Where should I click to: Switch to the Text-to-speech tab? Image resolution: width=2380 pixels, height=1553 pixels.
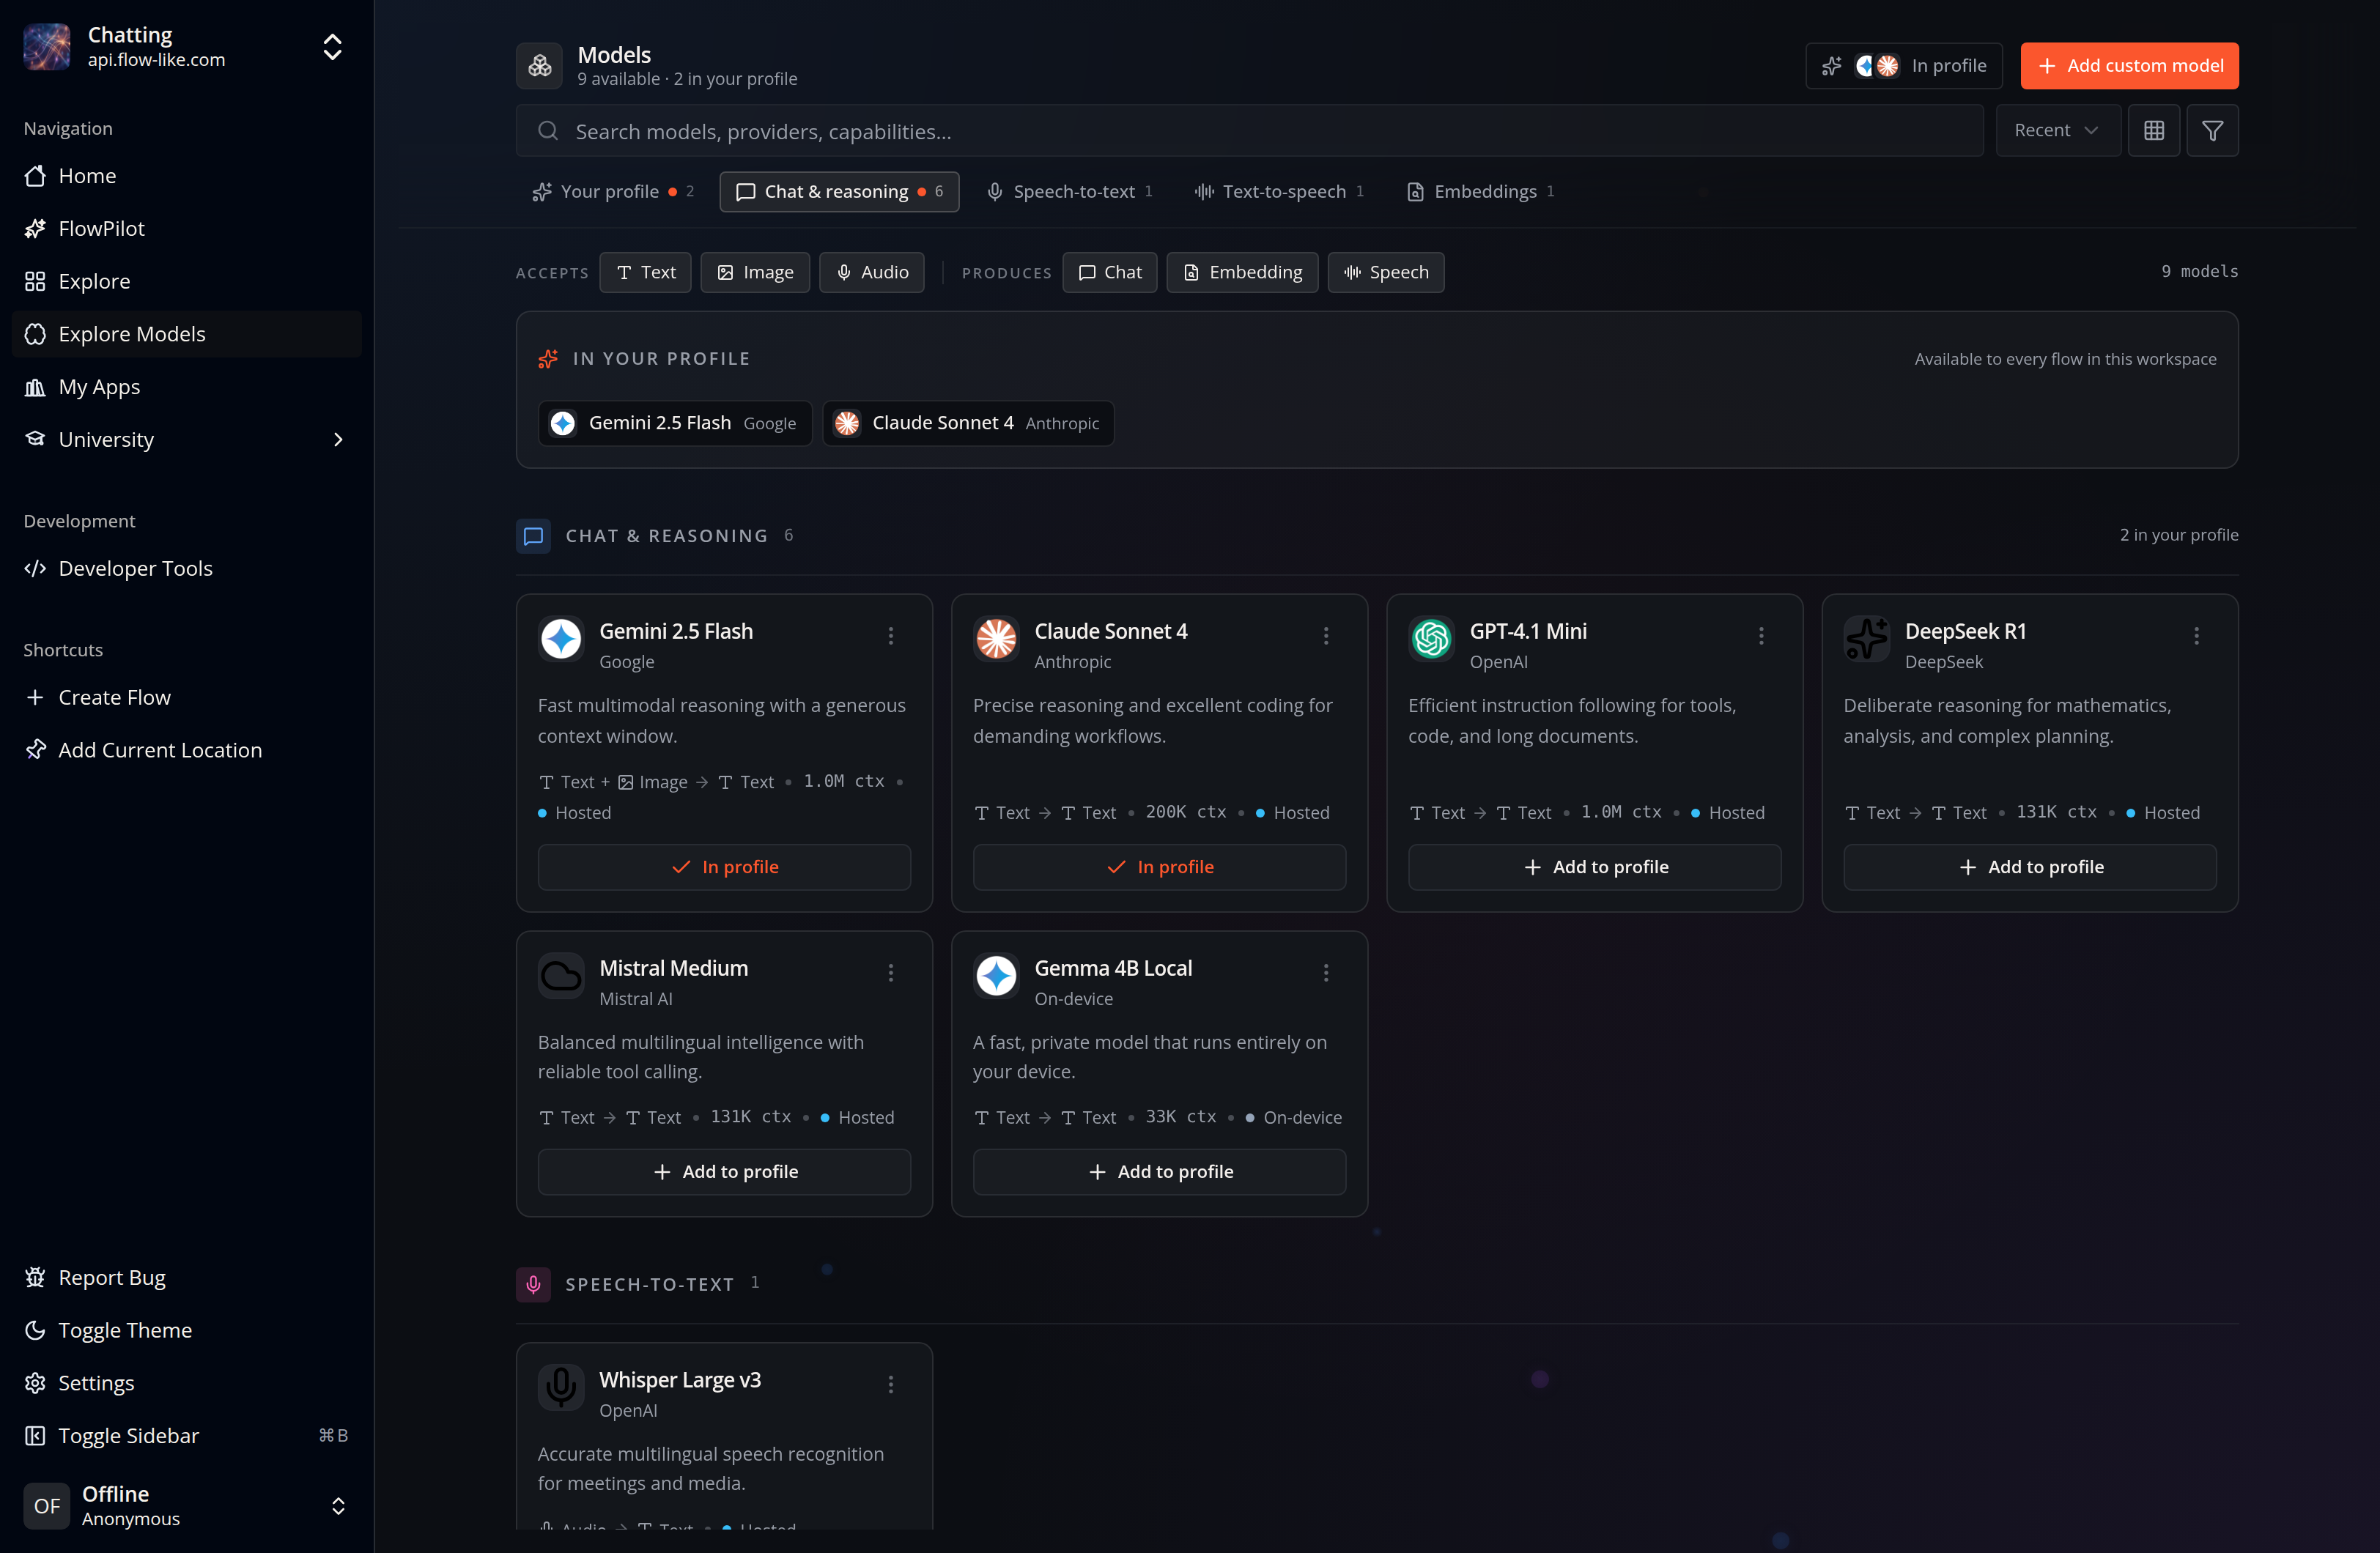tap(1279, 192)
